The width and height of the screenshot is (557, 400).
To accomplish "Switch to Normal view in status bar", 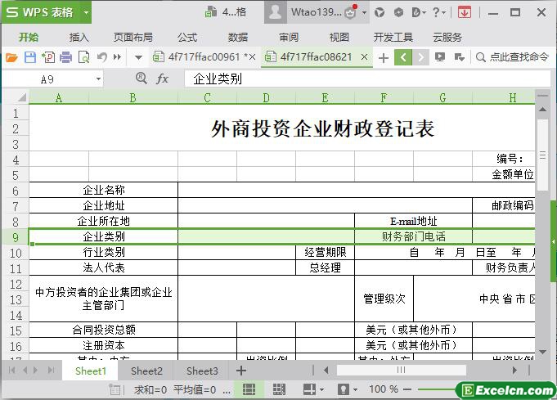I will coord(250,390).
